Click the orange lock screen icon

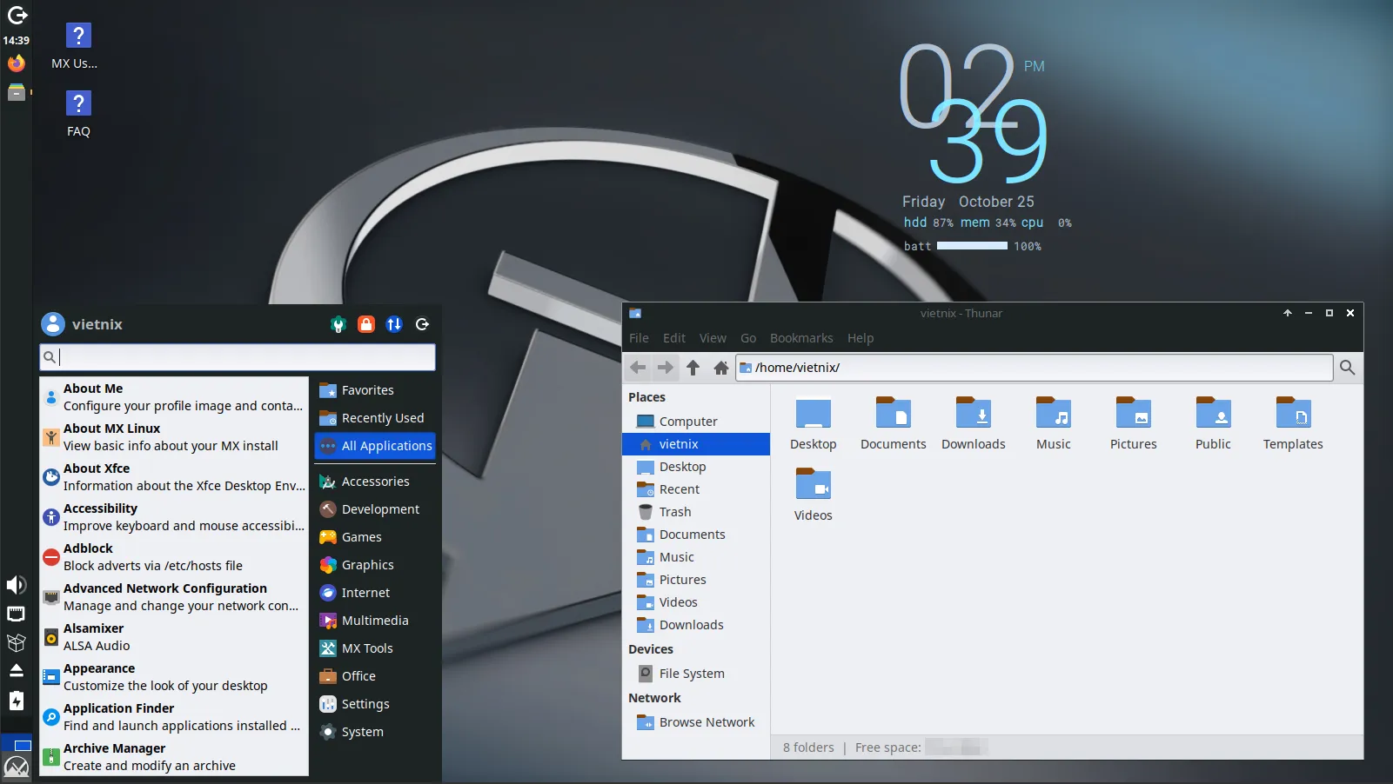[x=366, y=324]
